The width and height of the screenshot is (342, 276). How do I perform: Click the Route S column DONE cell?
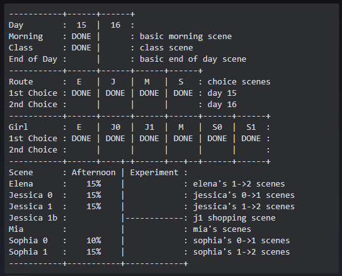point(183,93)
